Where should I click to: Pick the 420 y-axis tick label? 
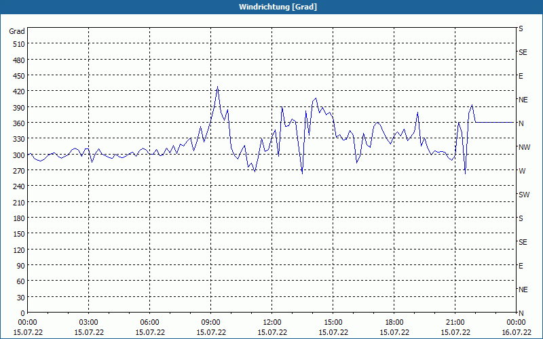(20, 92)
